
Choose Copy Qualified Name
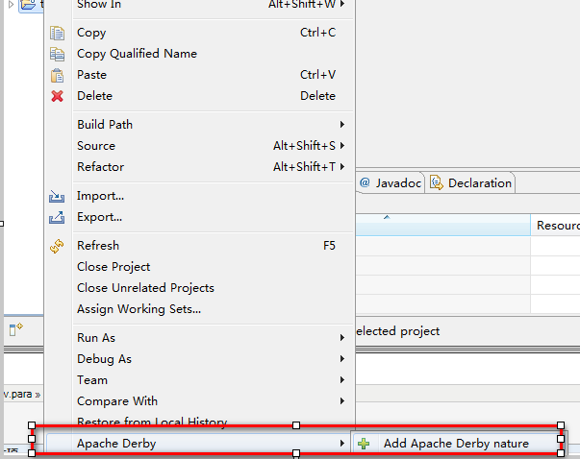pos(200,54)
